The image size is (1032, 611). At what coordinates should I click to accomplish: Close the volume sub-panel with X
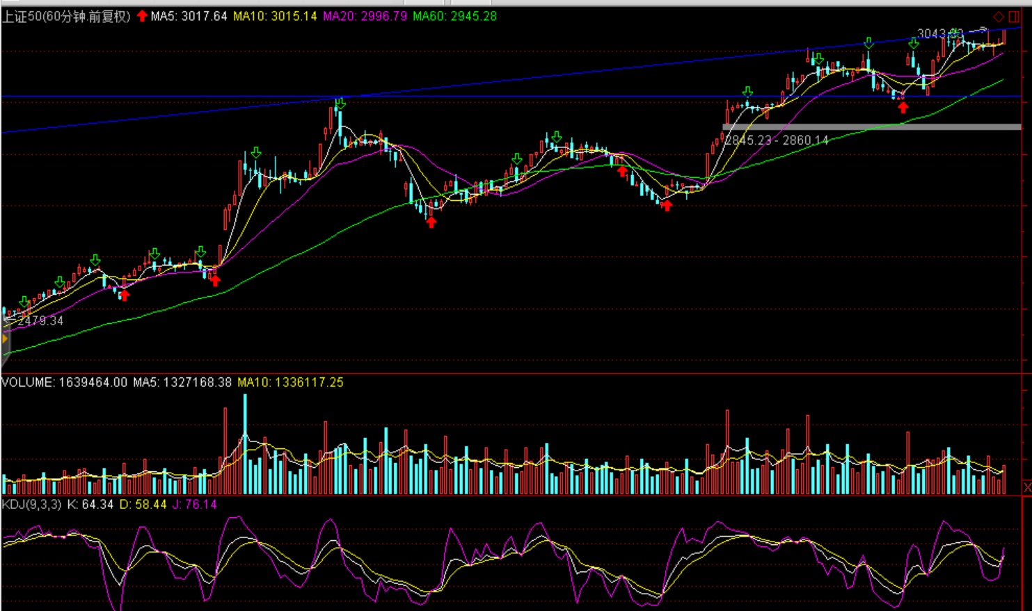click(1027, 487)
